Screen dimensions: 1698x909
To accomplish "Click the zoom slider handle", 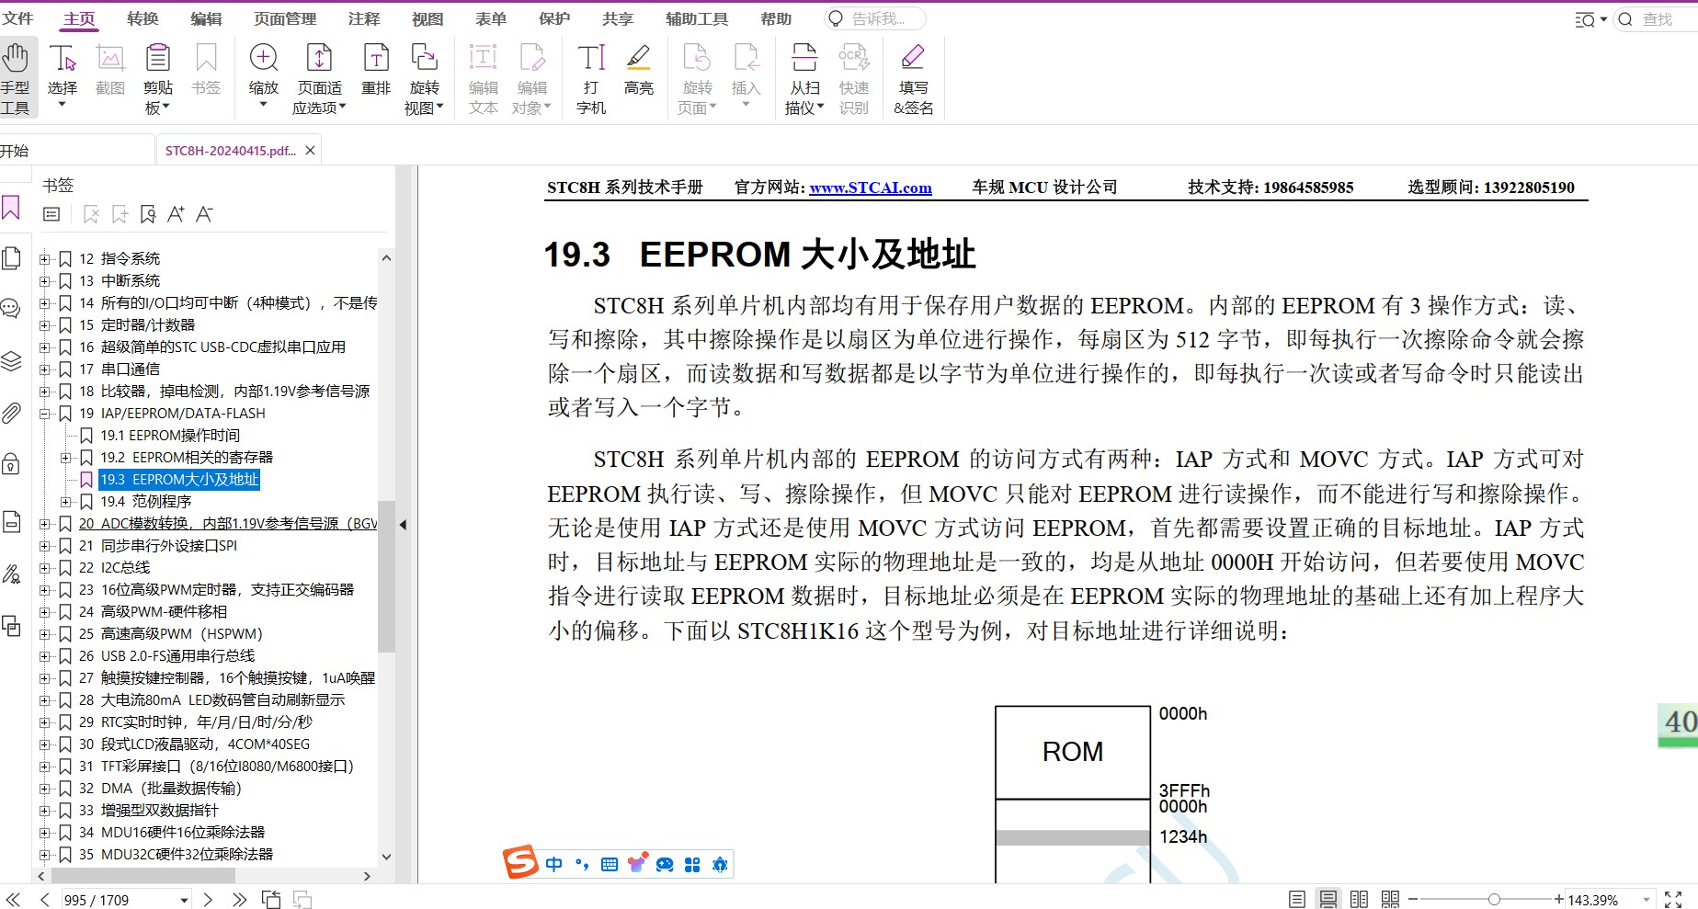I will [1494, 900].
